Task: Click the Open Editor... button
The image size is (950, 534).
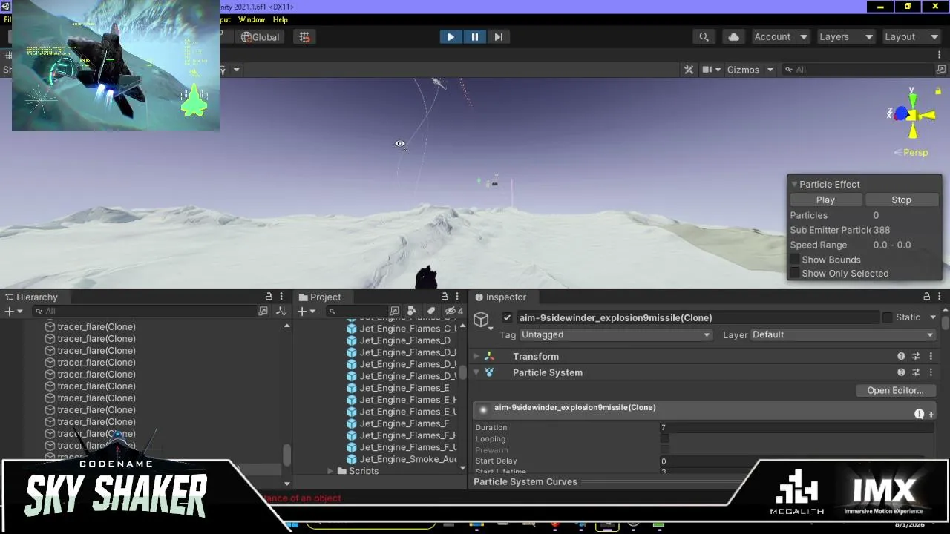Action: point(895,390)
